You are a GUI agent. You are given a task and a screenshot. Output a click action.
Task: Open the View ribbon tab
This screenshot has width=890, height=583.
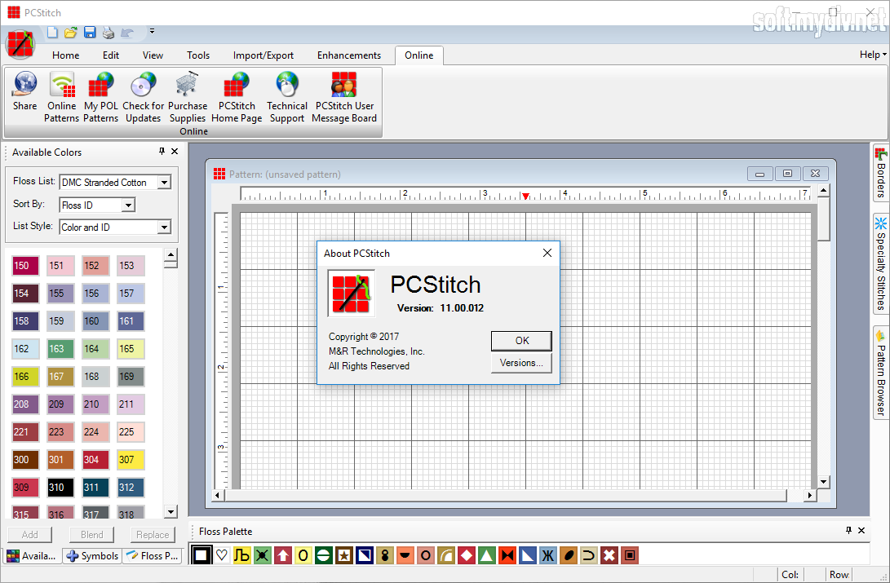click(153, 55)
